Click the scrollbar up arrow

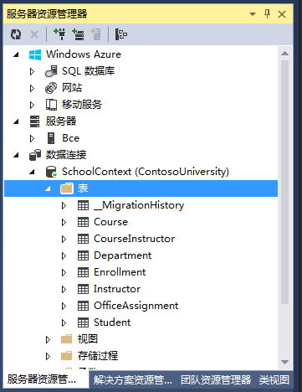pos(284,53)
